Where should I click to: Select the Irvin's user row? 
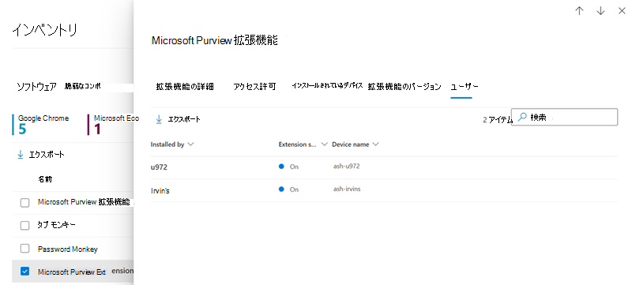pyautogui.click(x=384, y=190)
